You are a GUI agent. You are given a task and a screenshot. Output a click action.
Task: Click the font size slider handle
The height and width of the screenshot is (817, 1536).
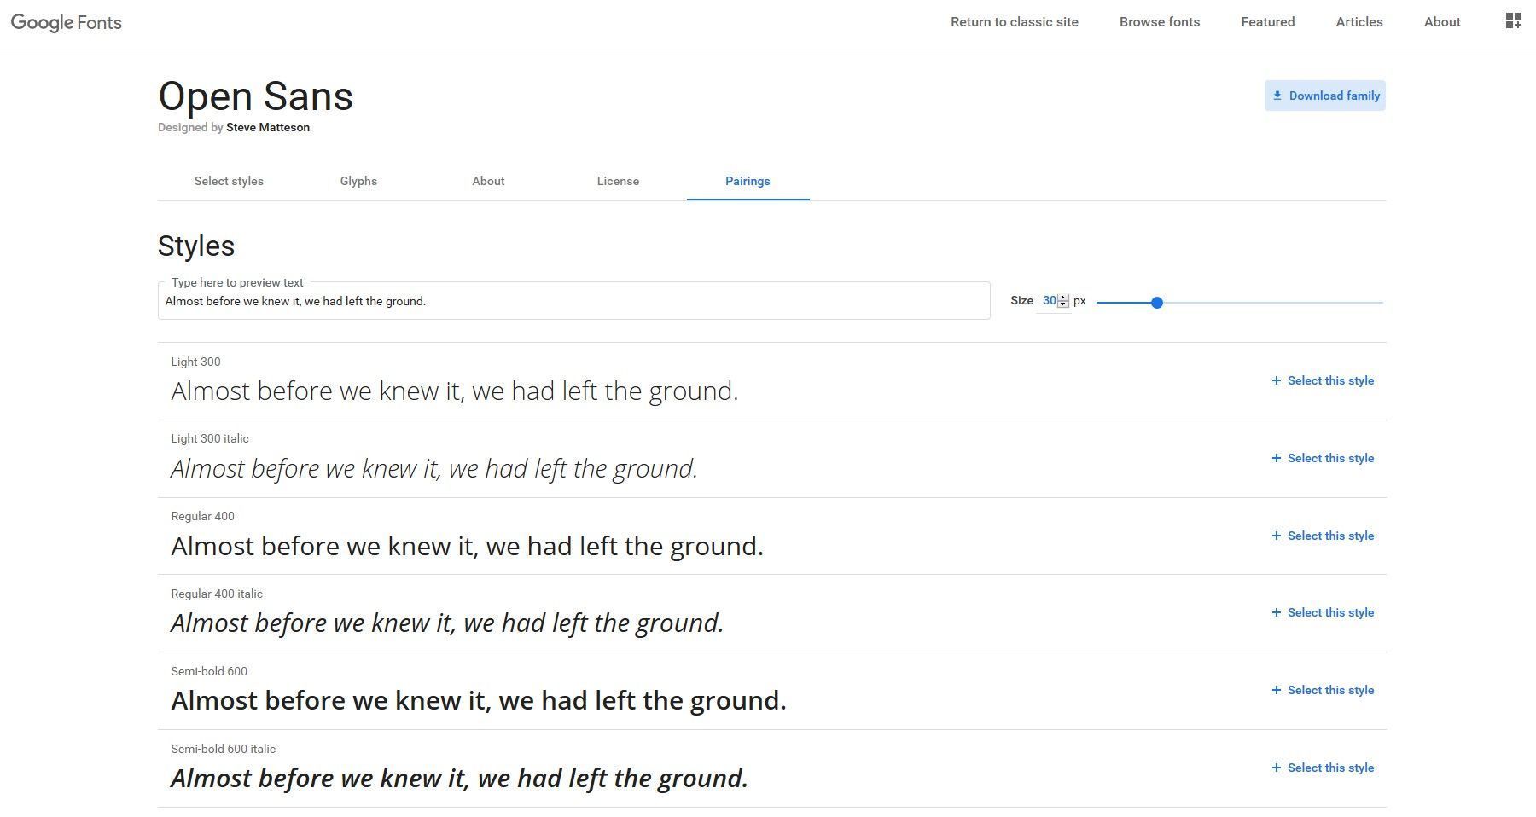point(1156,303)
